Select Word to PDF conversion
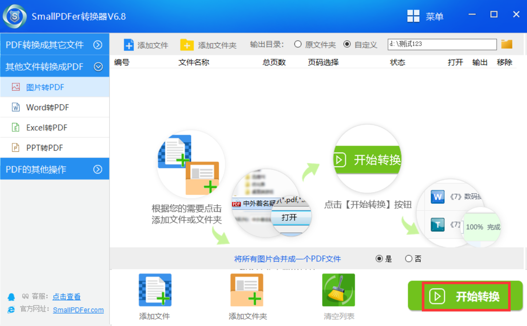The width and height of the screenshot is (527, 326). coord(47,107)
